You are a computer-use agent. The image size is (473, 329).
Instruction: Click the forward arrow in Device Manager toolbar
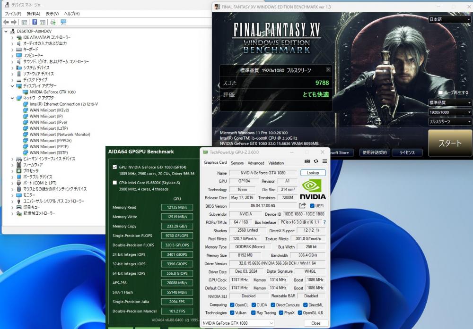(x=14, y=22)
